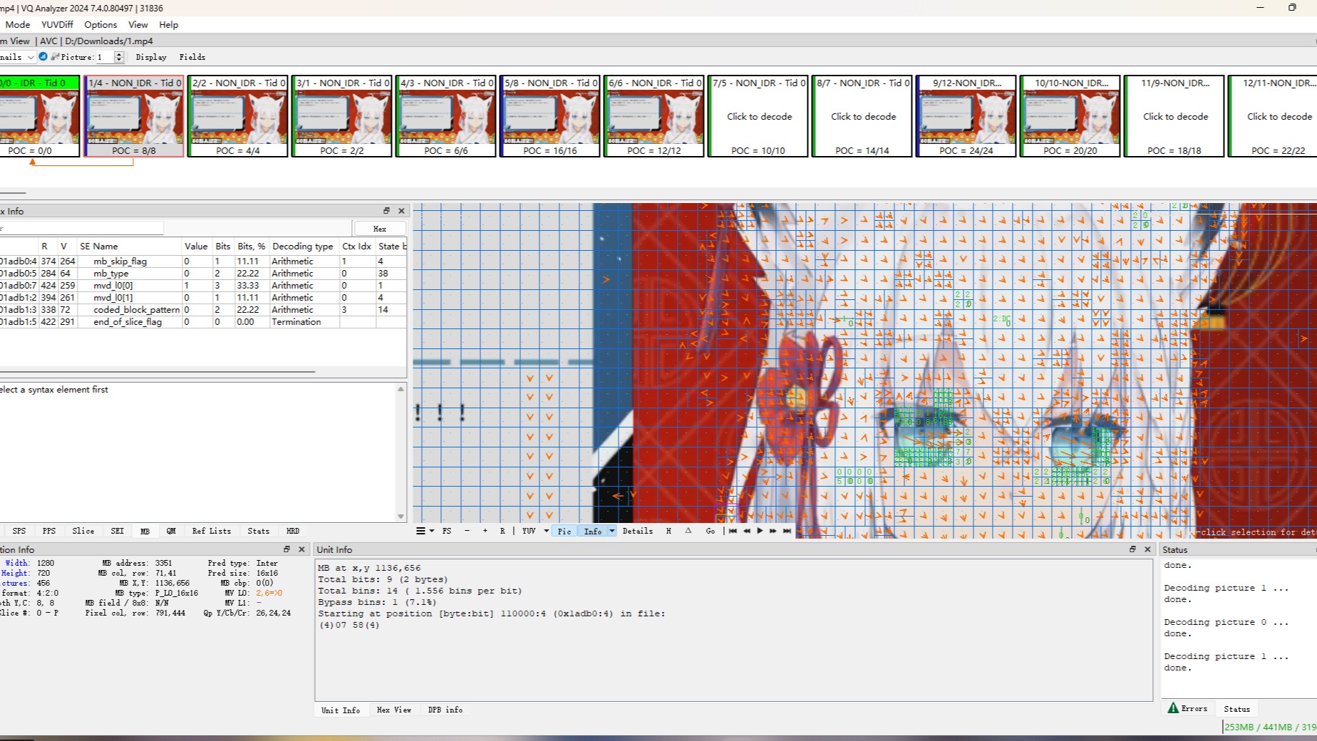The width and height of the screenshot is (1317, 741).
Task: Close the Unit Info panel
Action: click(x=1147, y=549)
